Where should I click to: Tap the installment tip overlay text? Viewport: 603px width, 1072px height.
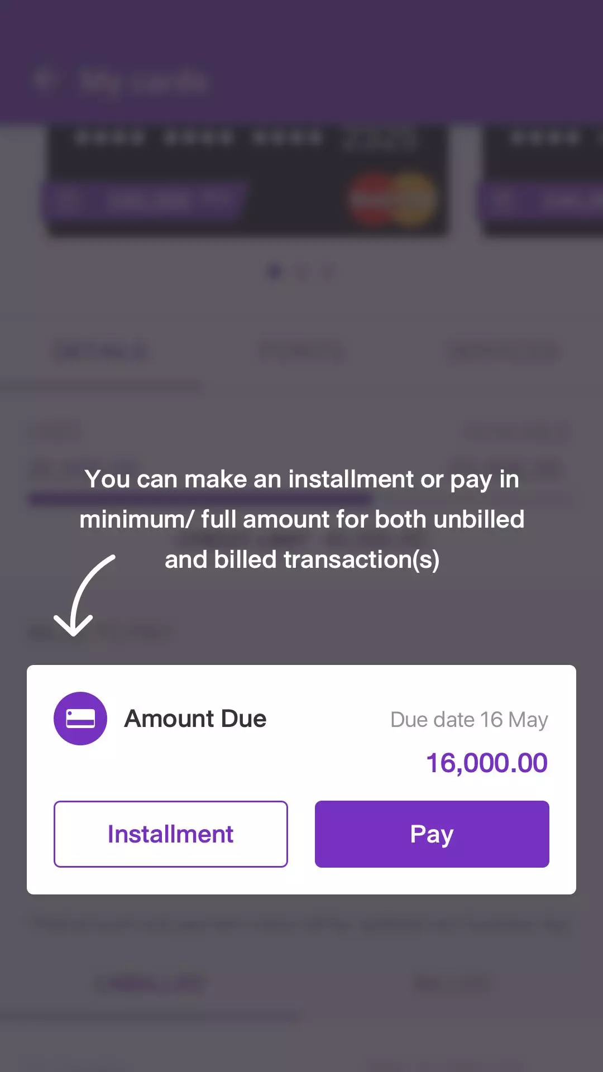(x=301, y=519)
